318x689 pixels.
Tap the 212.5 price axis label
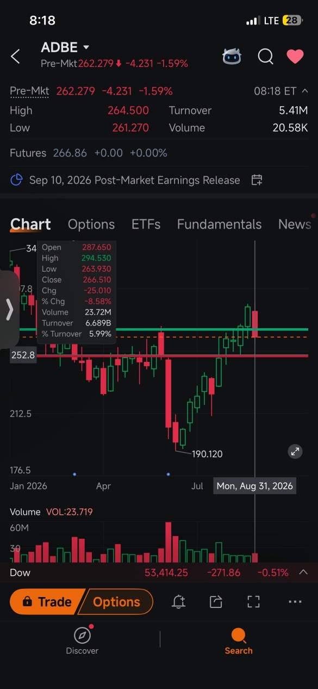click(x=21, y=414)
